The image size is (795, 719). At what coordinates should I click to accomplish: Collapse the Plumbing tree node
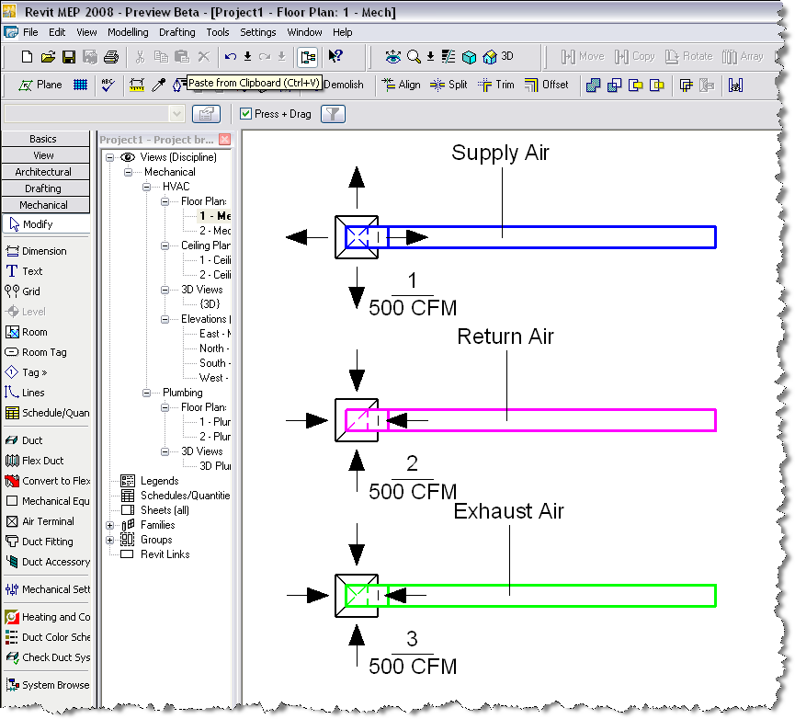146,393
